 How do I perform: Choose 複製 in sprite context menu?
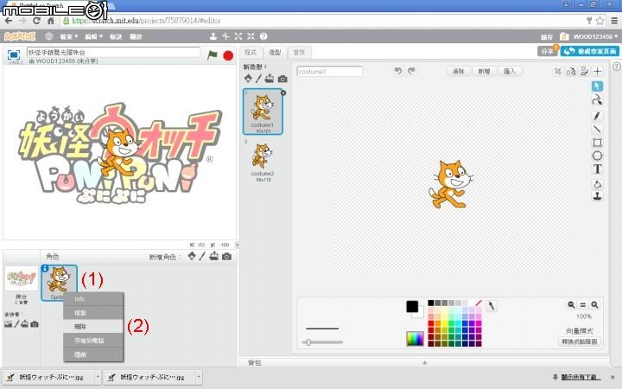(93, 313)
